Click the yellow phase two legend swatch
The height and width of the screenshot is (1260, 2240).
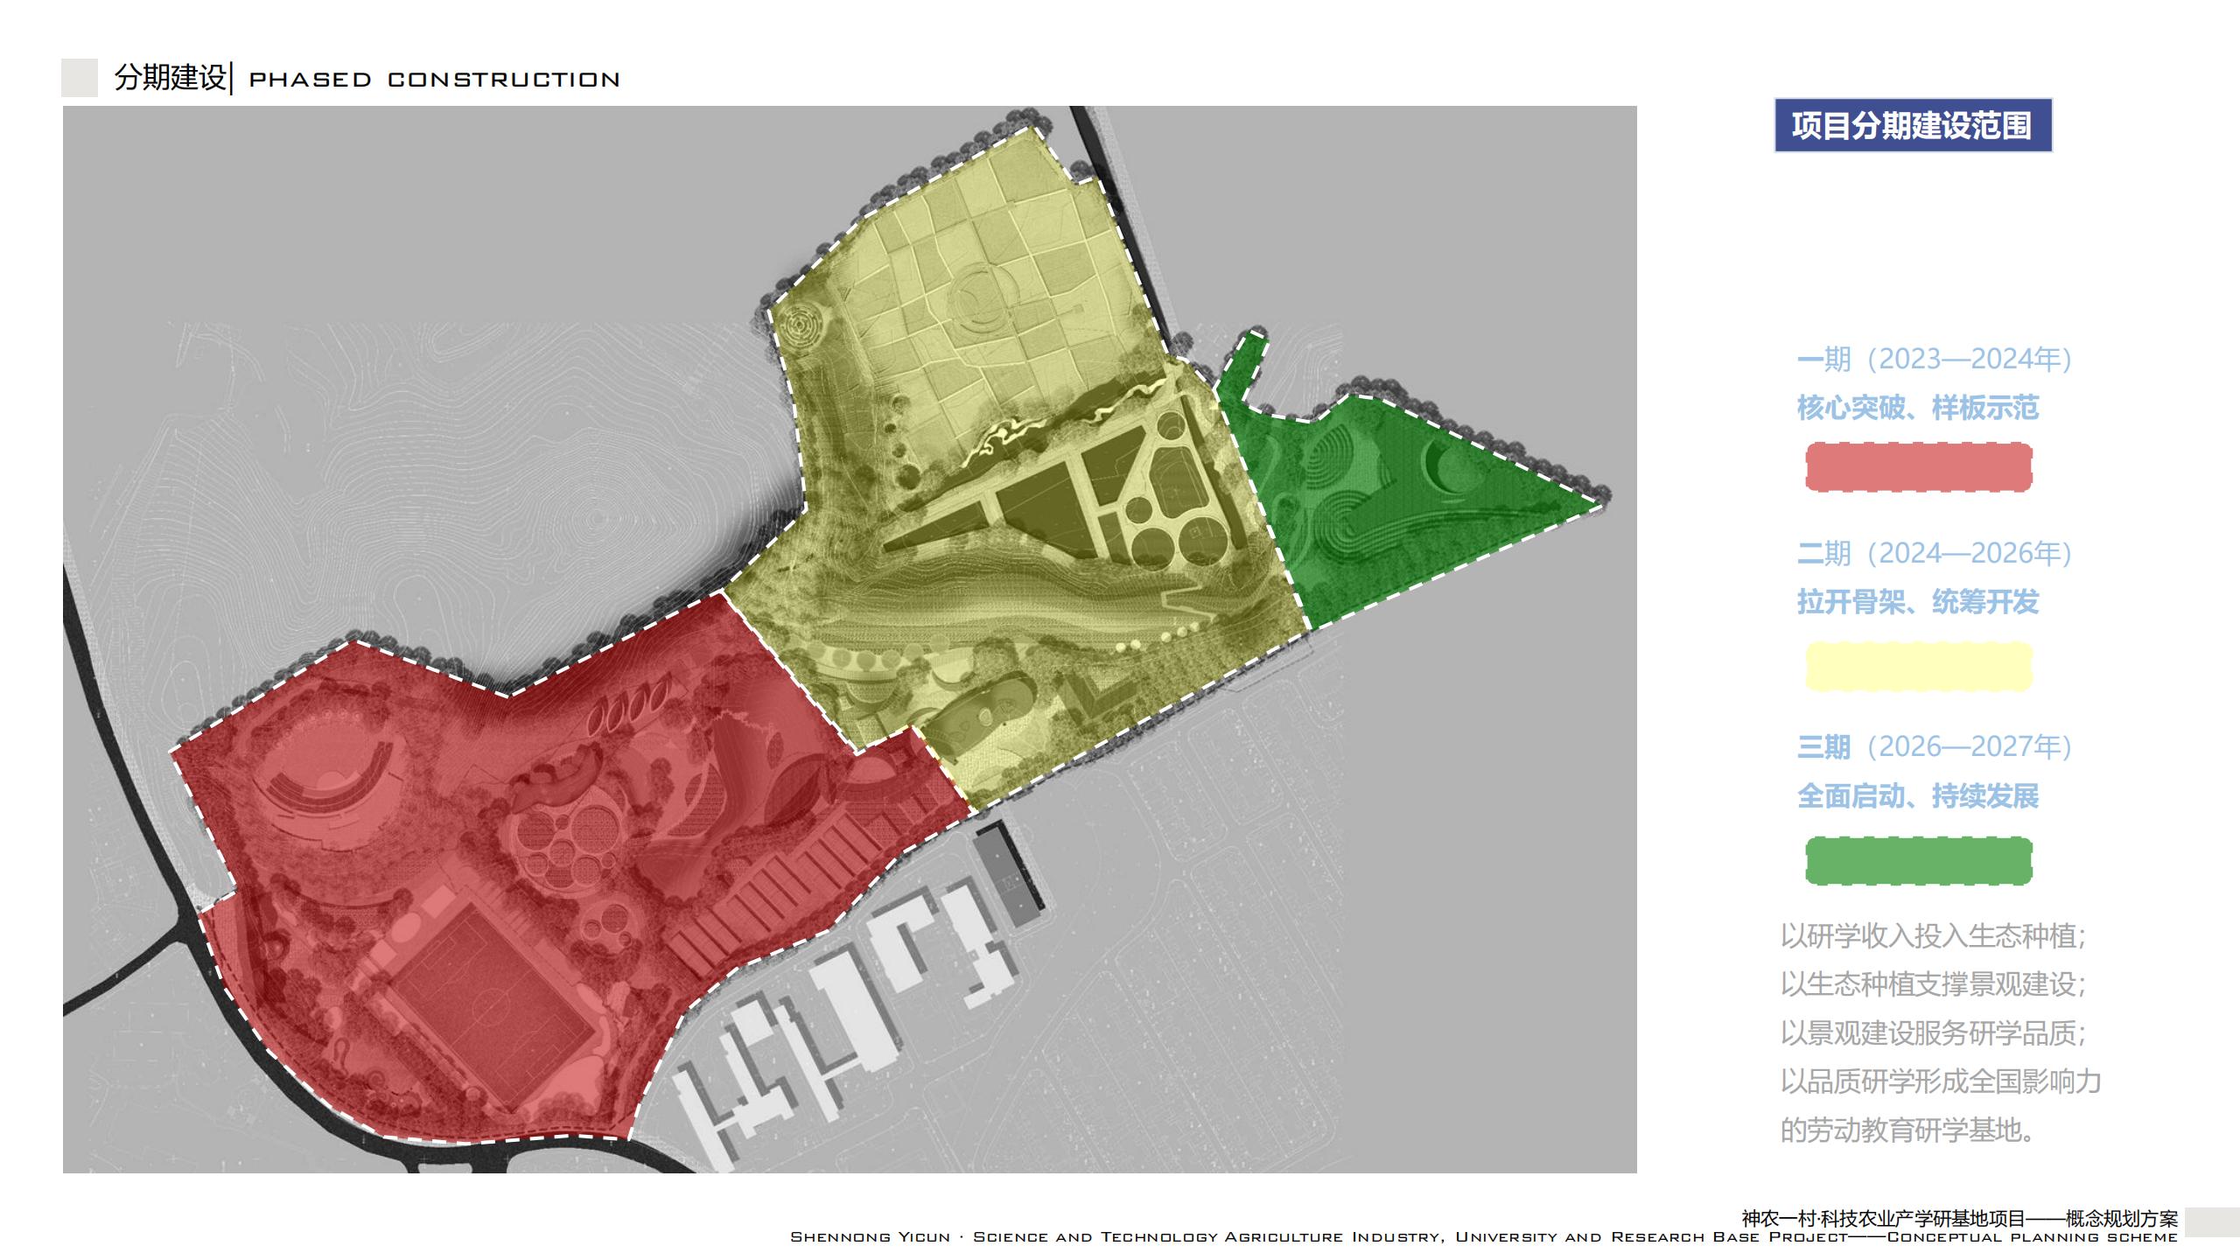click(x=1918, y=667)
